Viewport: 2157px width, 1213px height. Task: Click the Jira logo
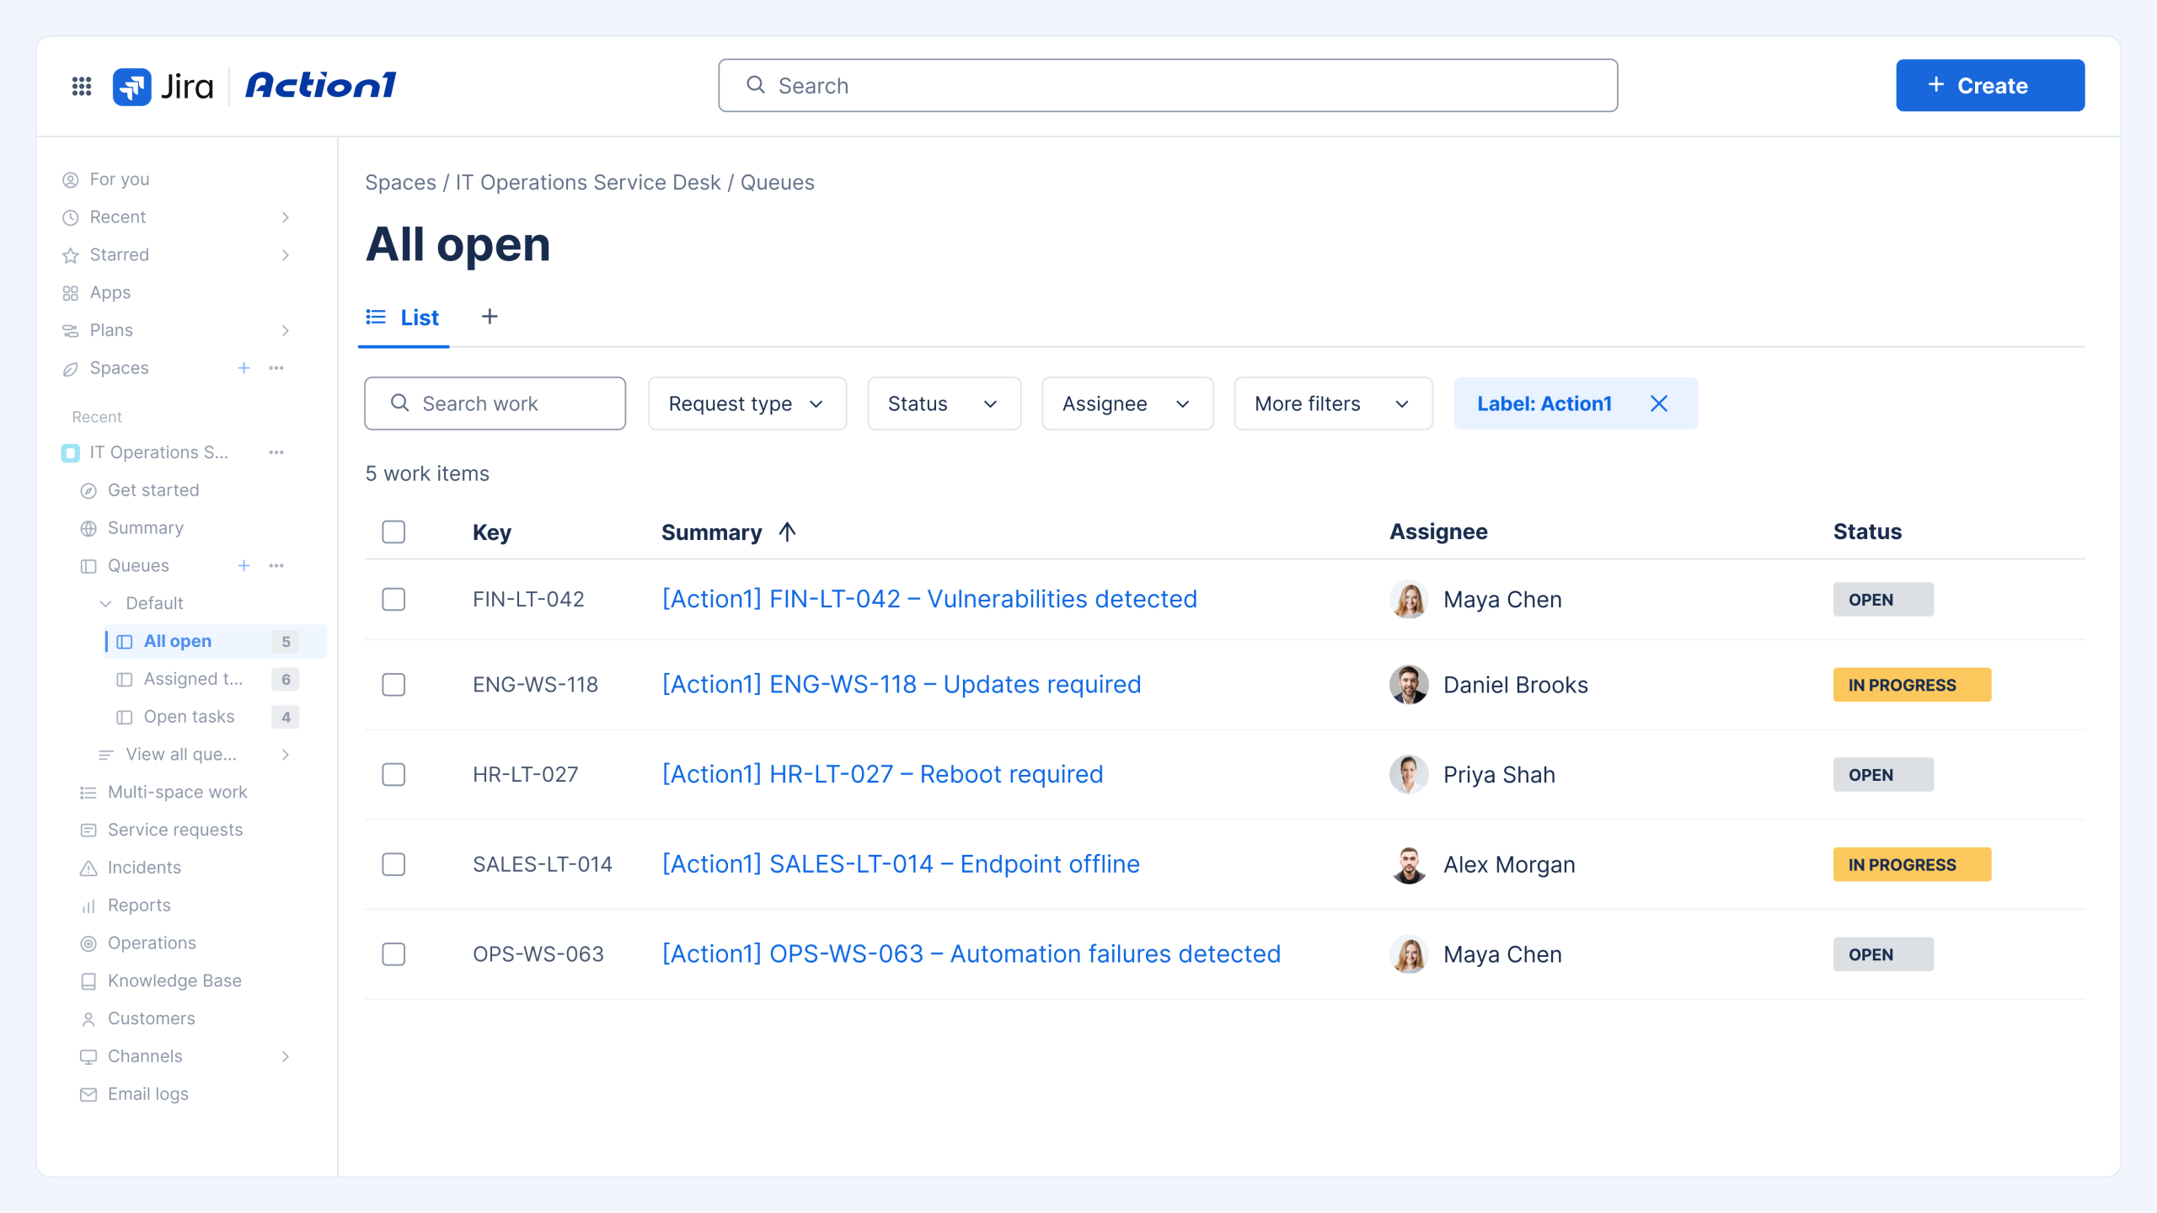(163, 86)
